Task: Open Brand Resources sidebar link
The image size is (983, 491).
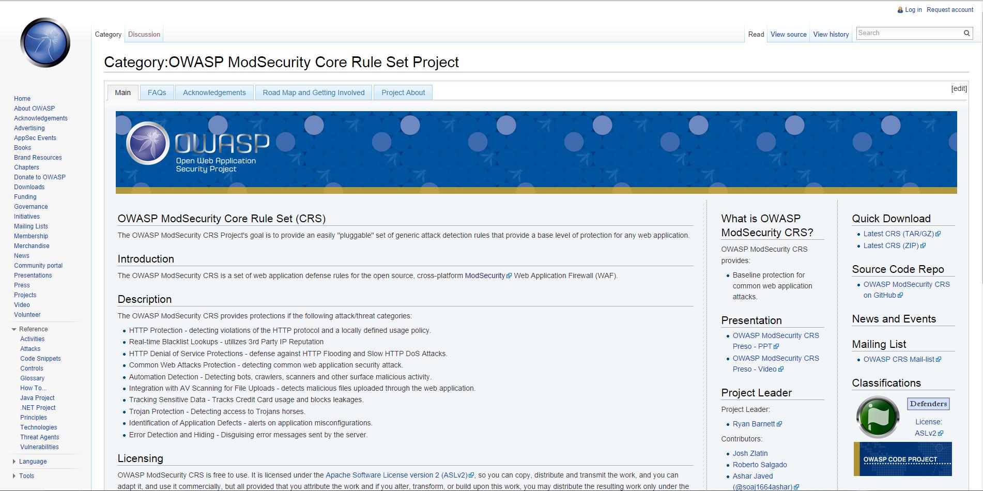Action: point(38,158)
